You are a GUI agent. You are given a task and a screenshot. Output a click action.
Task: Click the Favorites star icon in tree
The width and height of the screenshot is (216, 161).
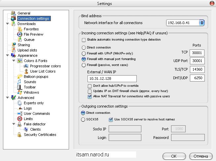tap(19, 29)
